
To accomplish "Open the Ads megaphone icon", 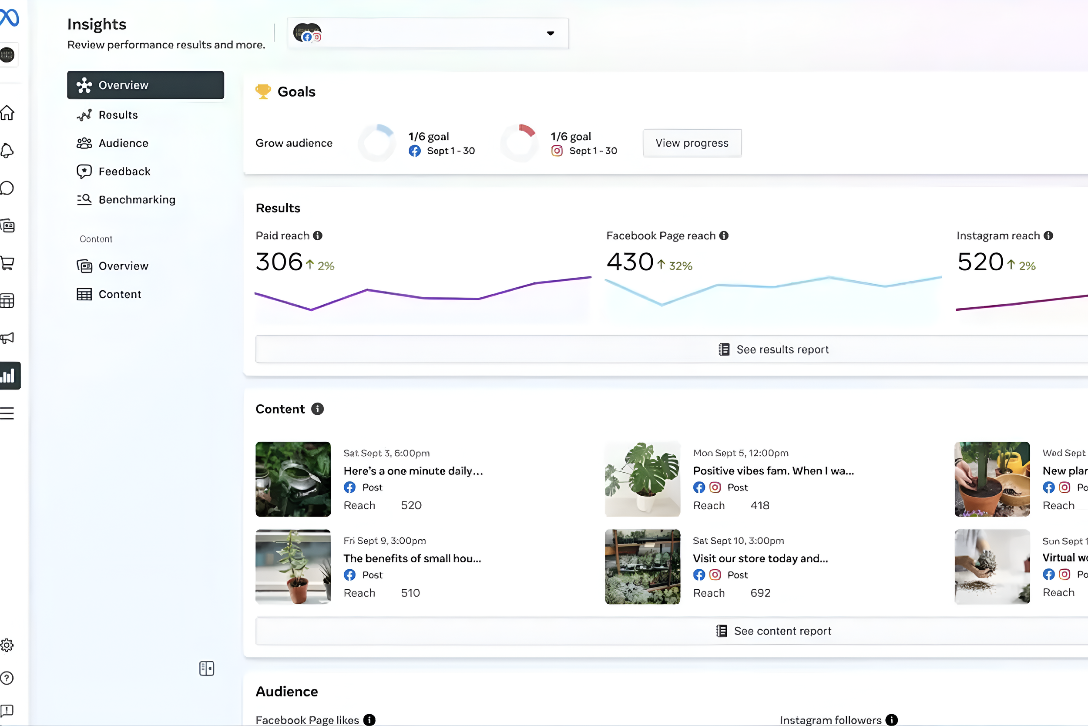I will pyautogui.click(x=7, y=338).
